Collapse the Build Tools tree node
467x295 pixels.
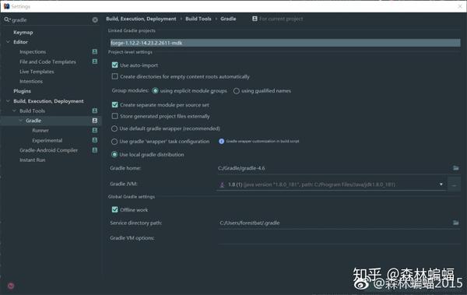pyautogui.click(x=14, y=111)
